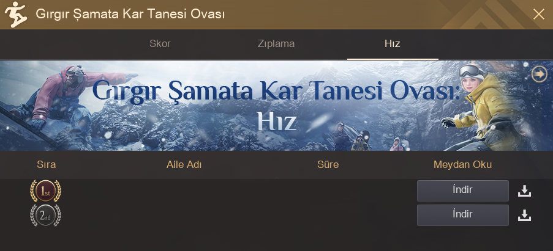This screenshot has height=251, width=553.
Task: Open the Zıplama tab
Action: [x=276, y=44]
